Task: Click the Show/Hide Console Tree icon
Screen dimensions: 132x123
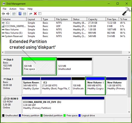Action: pyautogui.click(x=14, y=14)
